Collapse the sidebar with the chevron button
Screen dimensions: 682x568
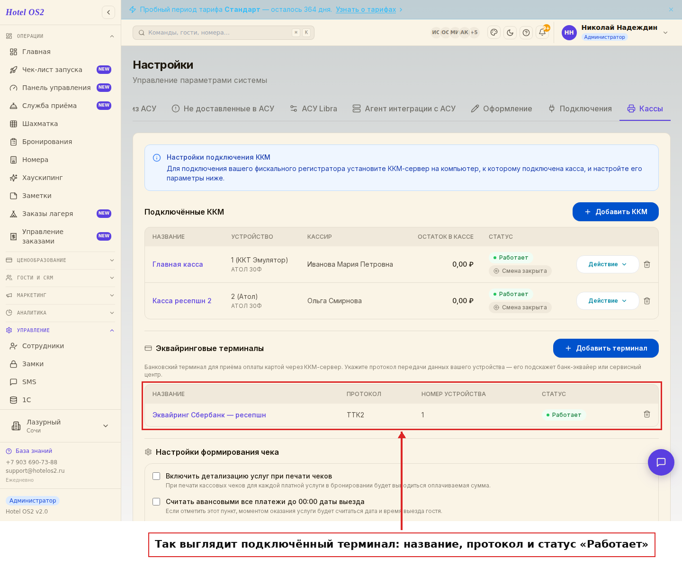coord(108,12)
